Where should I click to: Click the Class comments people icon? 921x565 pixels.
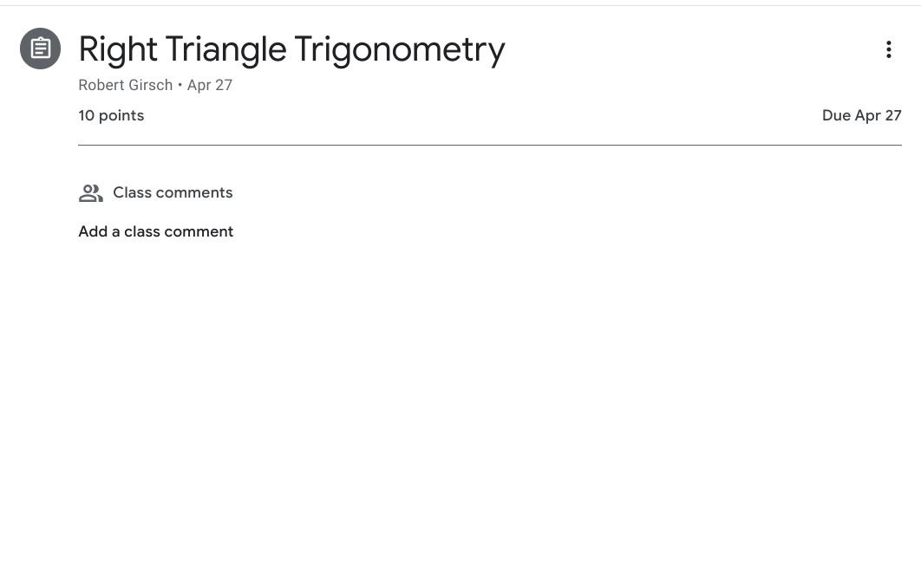tap(90, 193)
